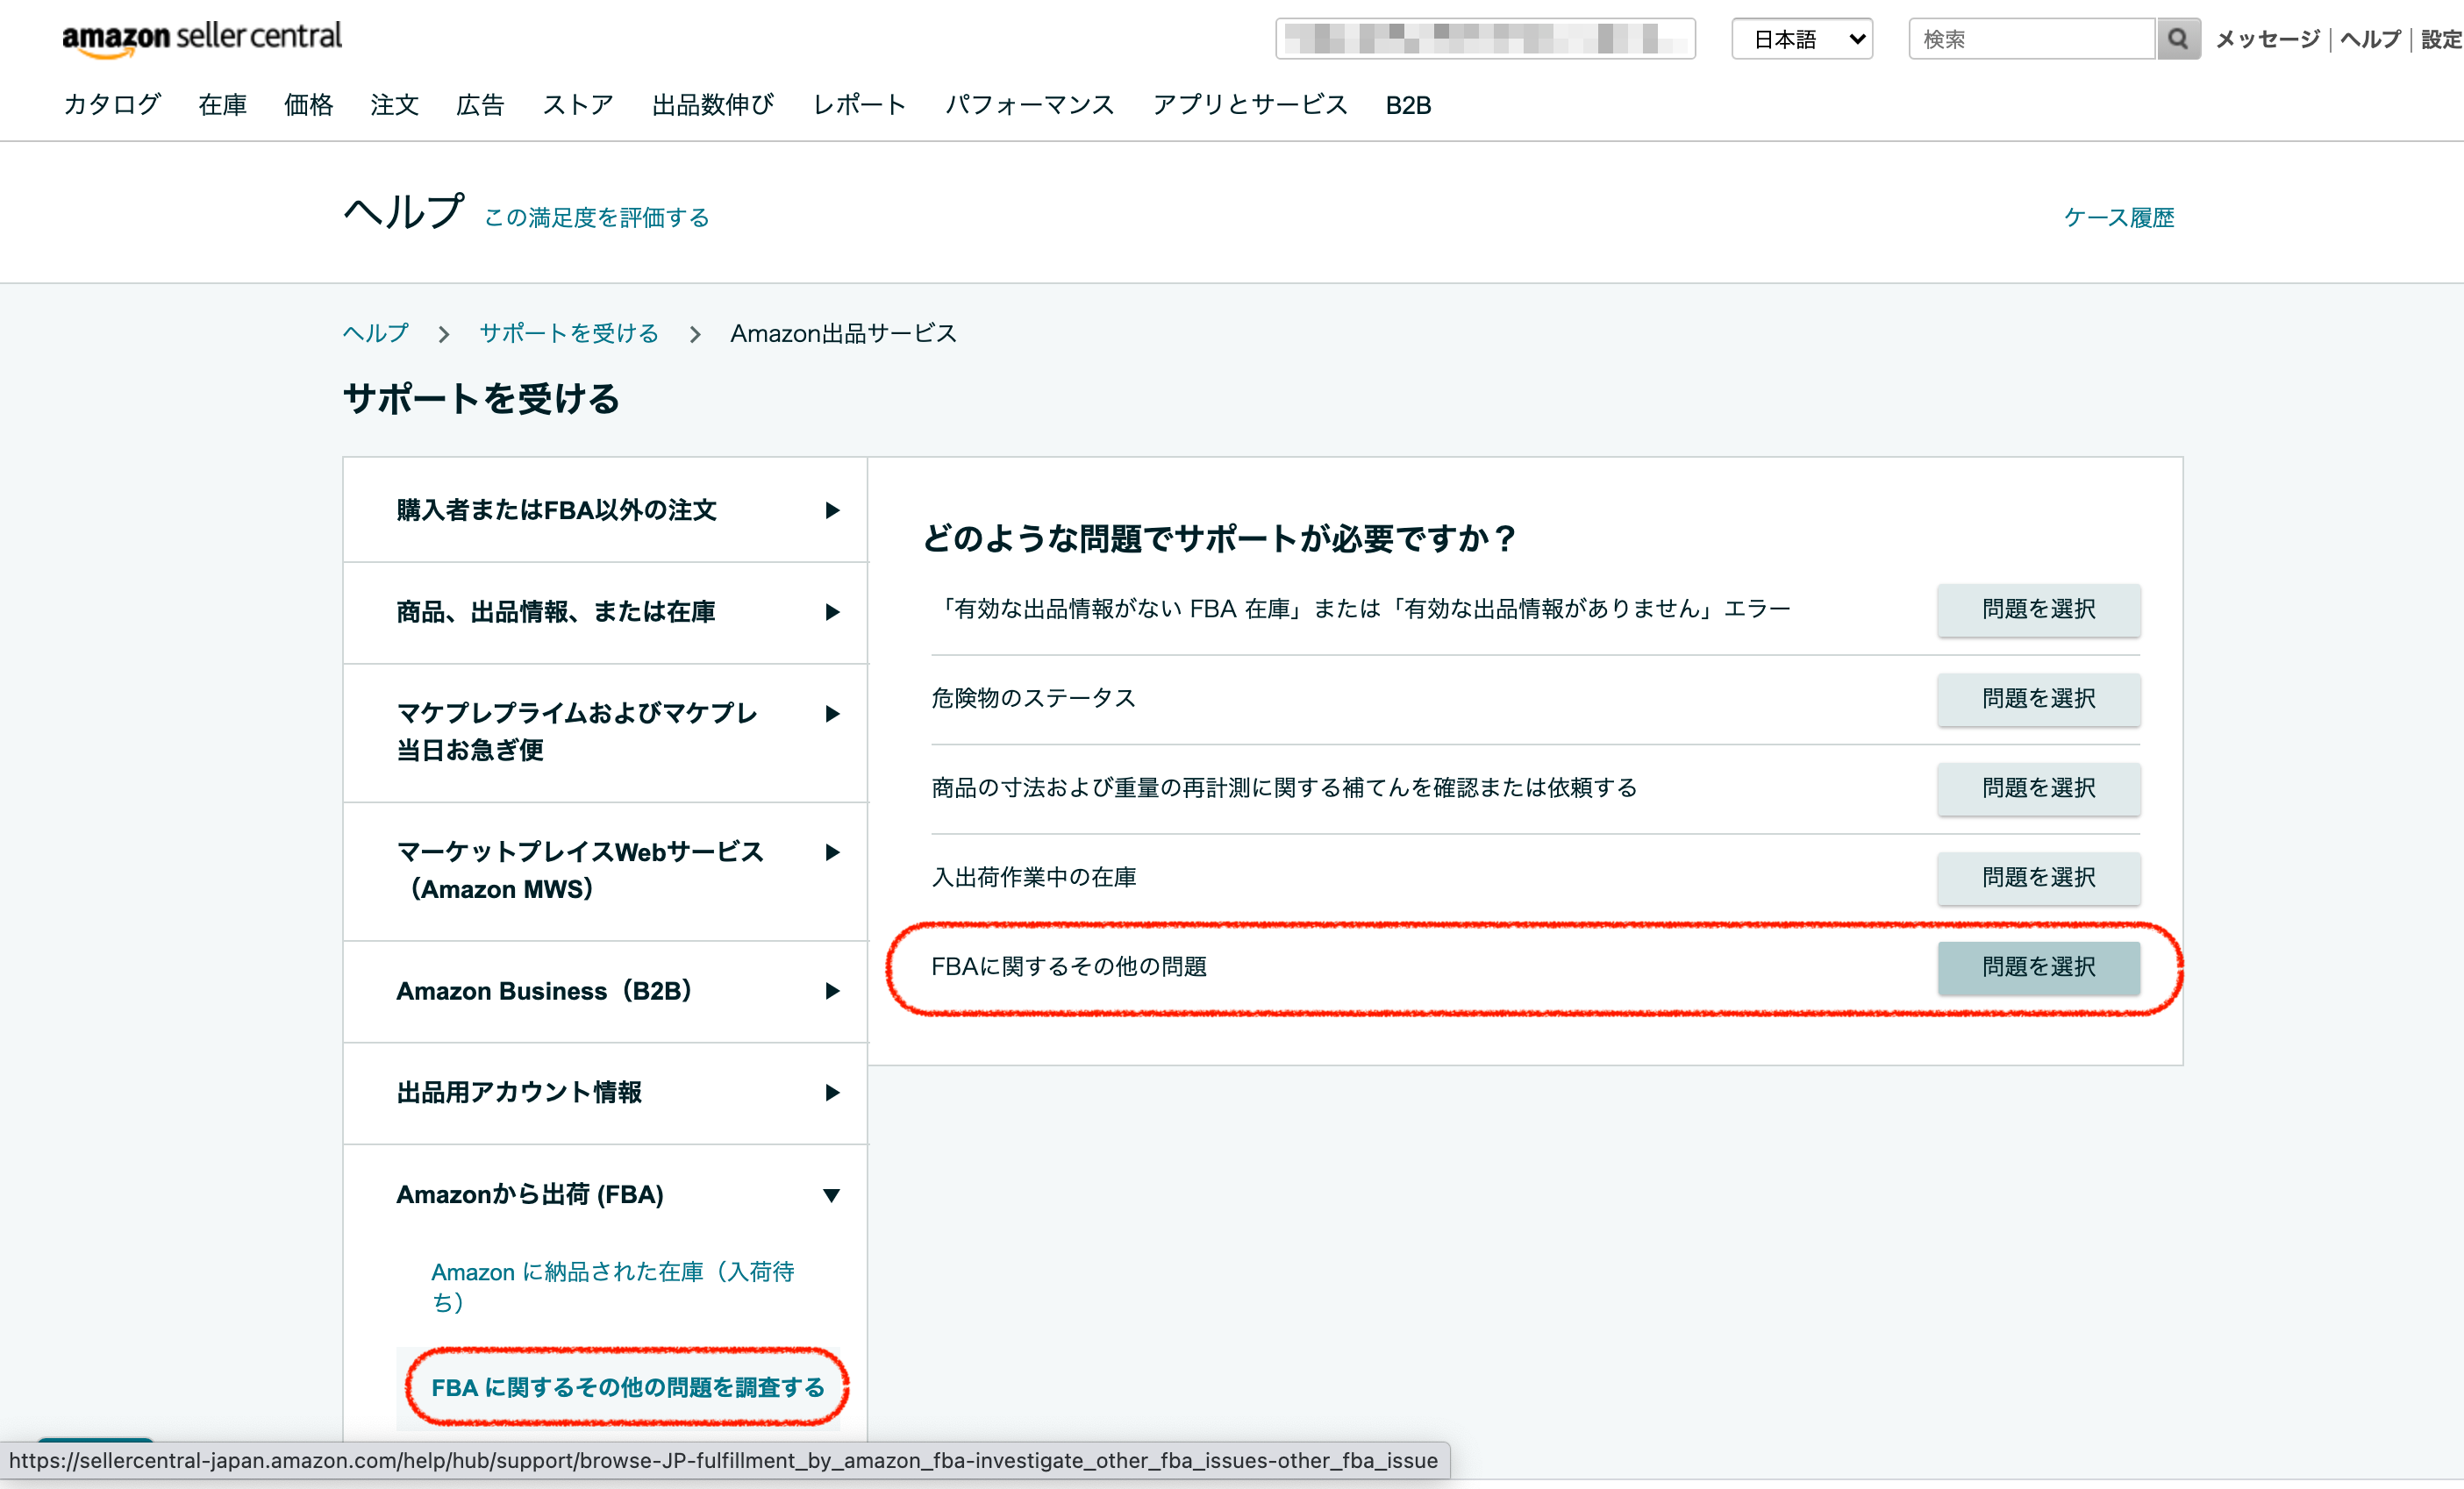Click 問題を選択 for 危険物のステータス
Image resolution: width=2464 pixels, height=1489 pixels.
pyautogui.click(x=2038, y=699)
